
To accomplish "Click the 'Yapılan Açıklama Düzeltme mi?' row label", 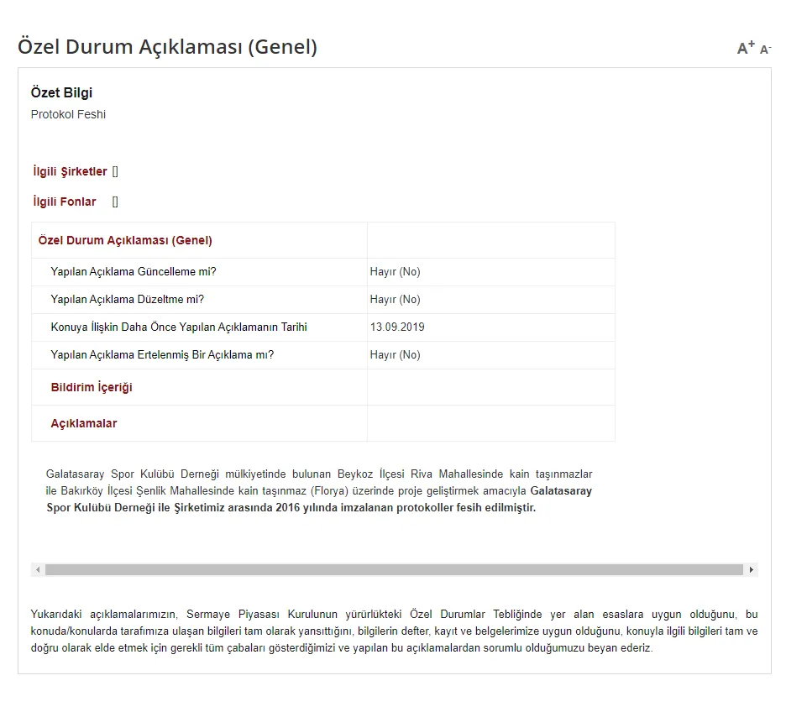I will [x=128, y=300].
